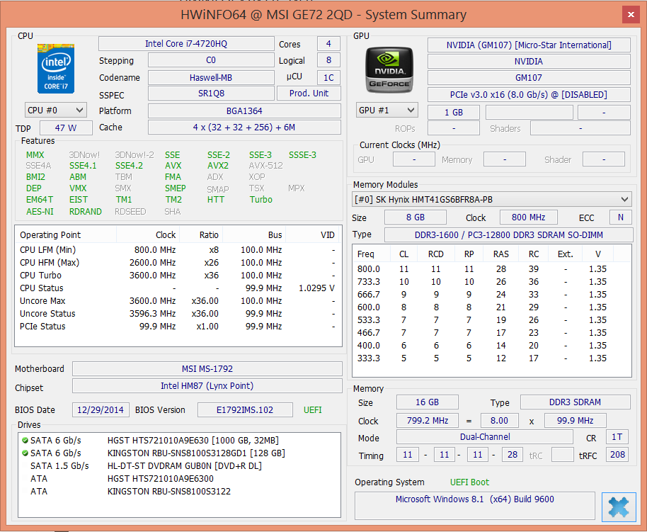Click the BGA1364 platform field
Viewport: 647px width, 532px height.
244,111
